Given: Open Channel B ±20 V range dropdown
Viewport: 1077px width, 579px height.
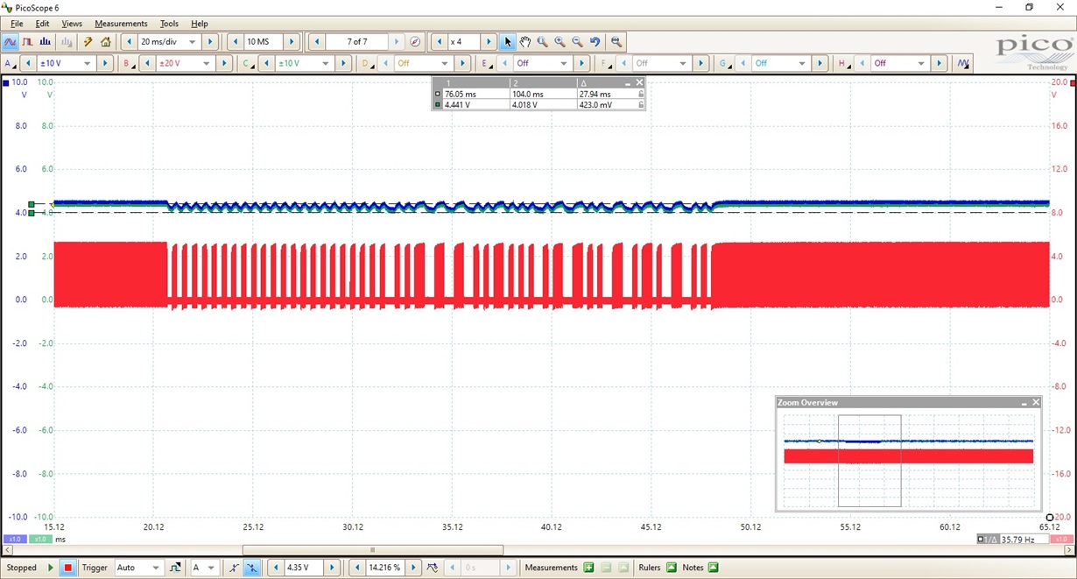Looking at the screenshot, I should (x=207, y=63).
